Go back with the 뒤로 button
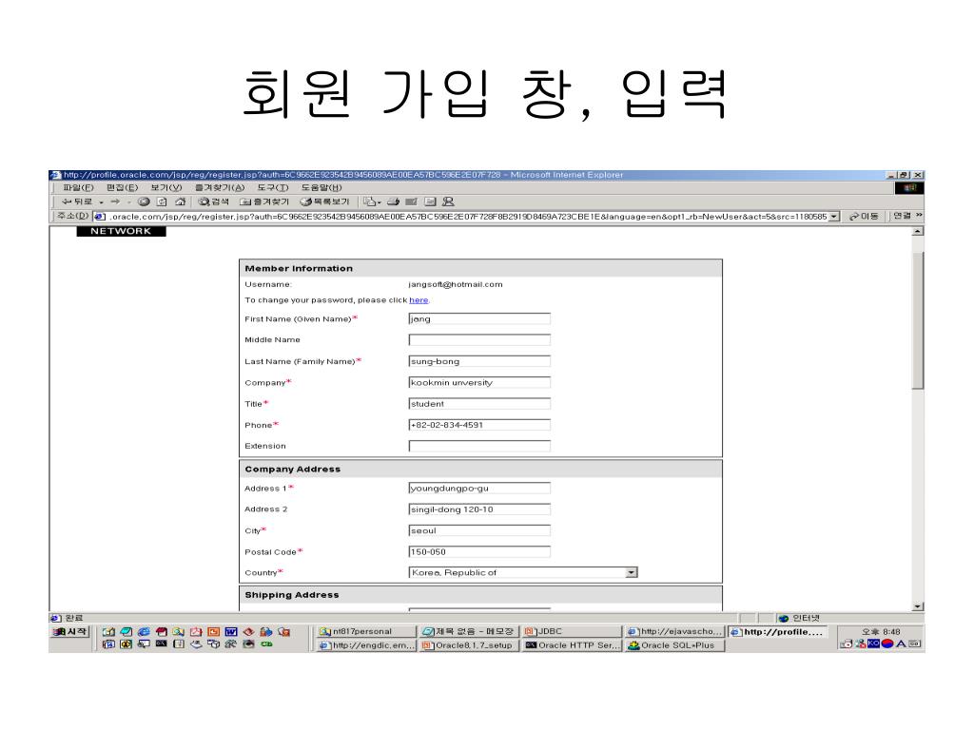This screenshot has width=974, height=730. pos(76,202)
